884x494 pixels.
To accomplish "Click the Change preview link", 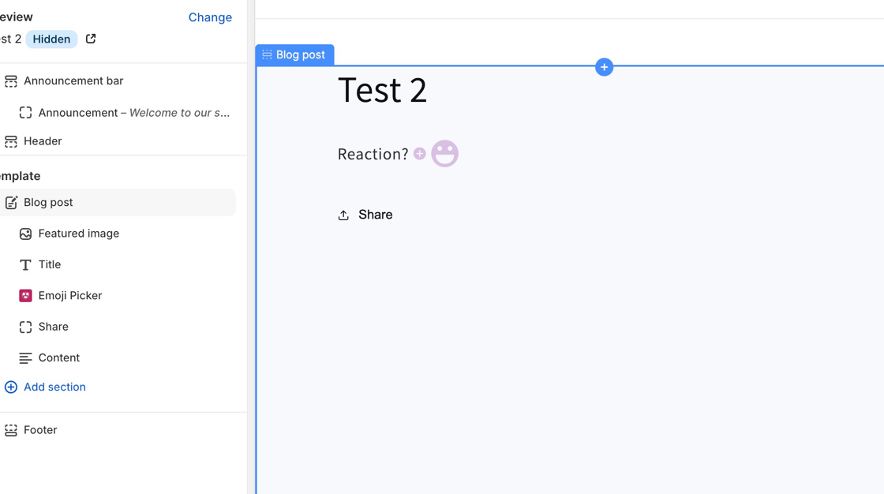I will pyautogui.click(x=210, y=17).
